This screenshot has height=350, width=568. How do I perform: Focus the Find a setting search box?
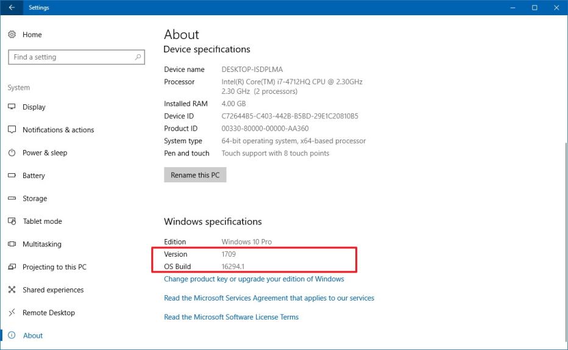70,57
